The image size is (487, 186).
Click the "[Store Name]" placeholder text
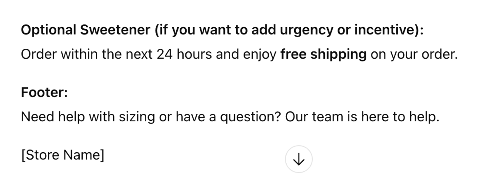point(63,155)
